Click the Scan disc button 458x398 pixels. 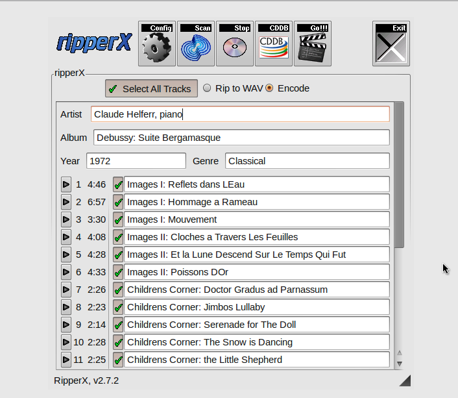click(x=196, y=44)
